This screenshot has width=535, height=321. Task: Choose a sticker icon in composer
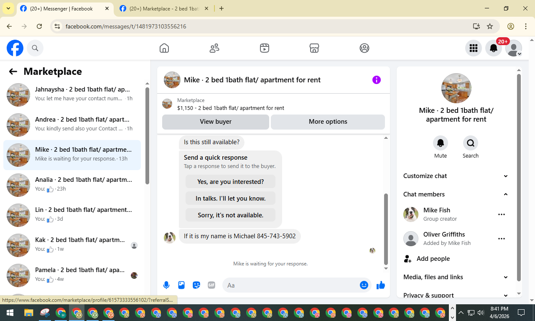tap(196, 285)
